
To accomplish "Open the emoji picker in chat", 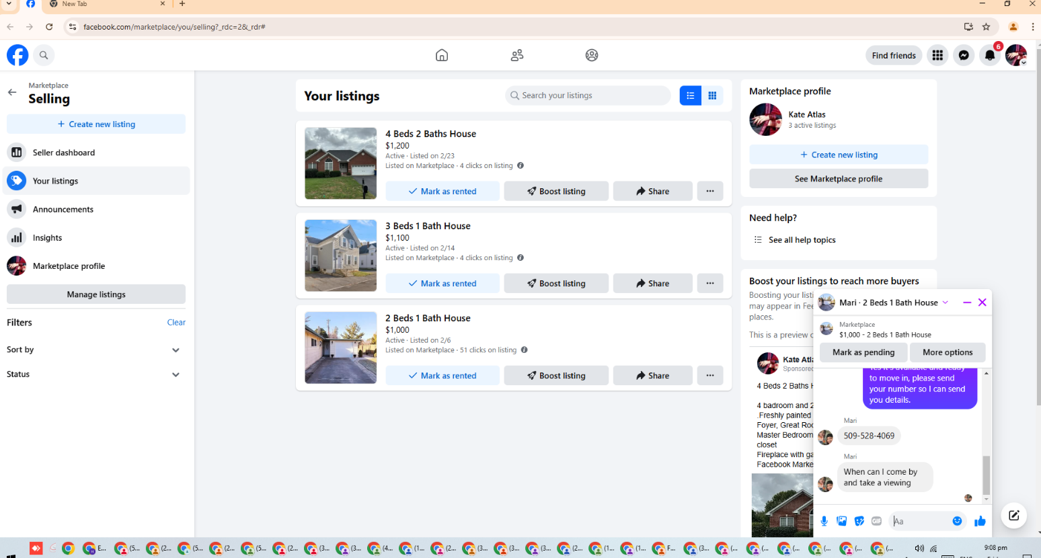I will (958, 521).
